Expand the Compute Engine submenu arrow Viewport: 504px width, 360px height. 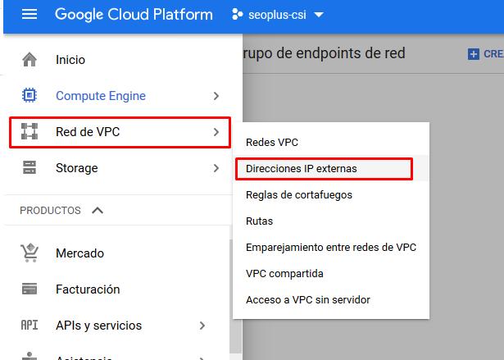point(216,96)
